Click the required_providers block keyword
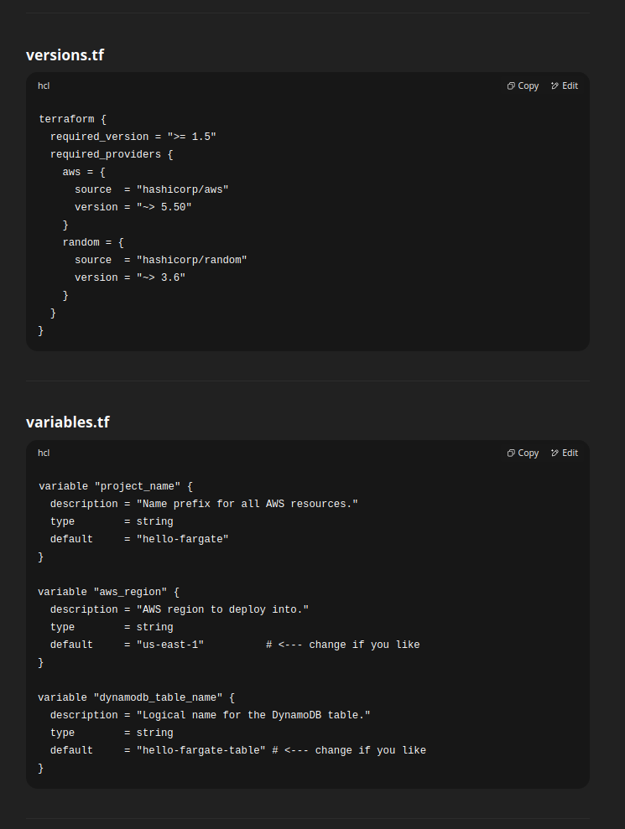The width and height of the screenshot is (625, 829). (x=105, y=153)
